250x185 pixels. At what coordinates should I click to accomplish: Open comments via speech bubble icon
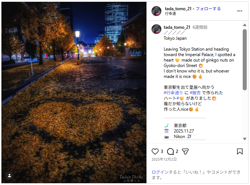(170, 151)
